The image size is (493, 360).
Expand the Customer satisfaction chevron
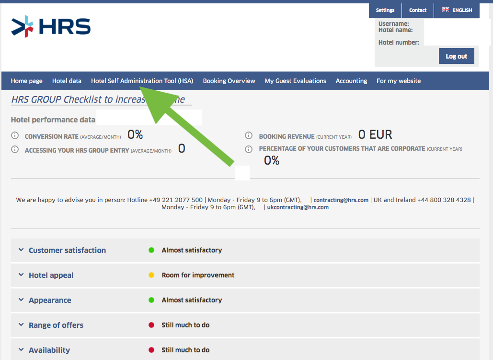21,250
